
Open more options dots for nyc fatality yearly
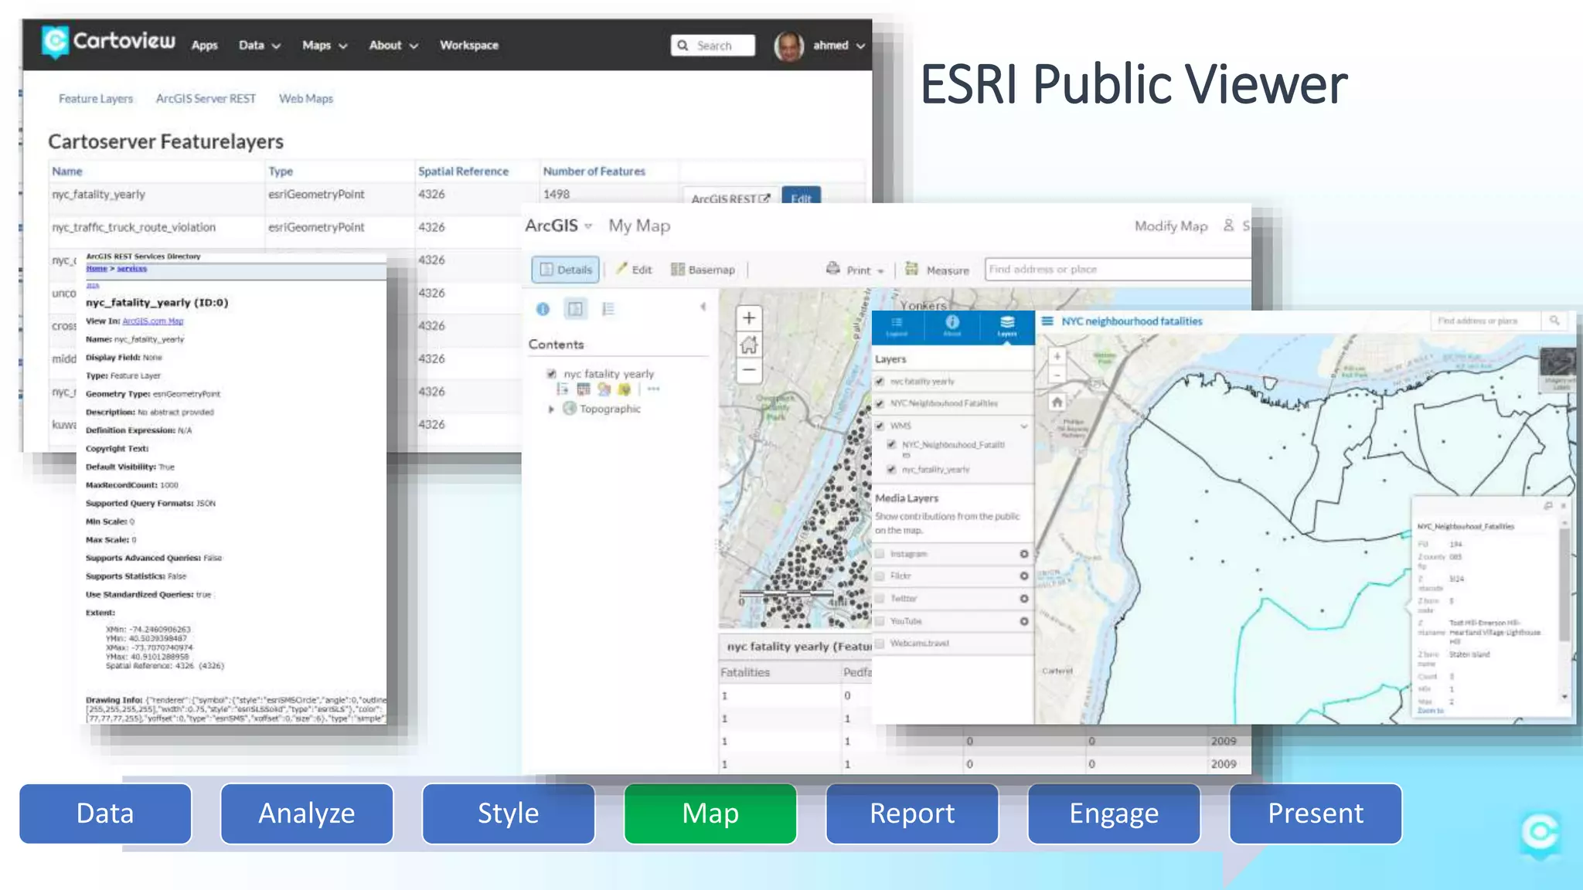(654, 389)
